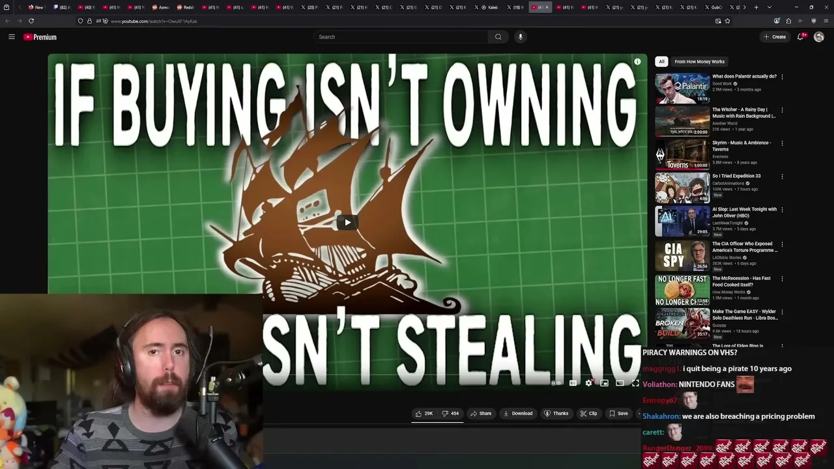Switch to miniplayer mode

coord(604,383)
